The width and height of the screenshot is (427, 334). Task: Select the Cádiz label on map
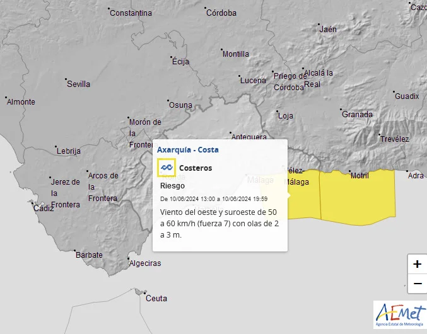44,209
